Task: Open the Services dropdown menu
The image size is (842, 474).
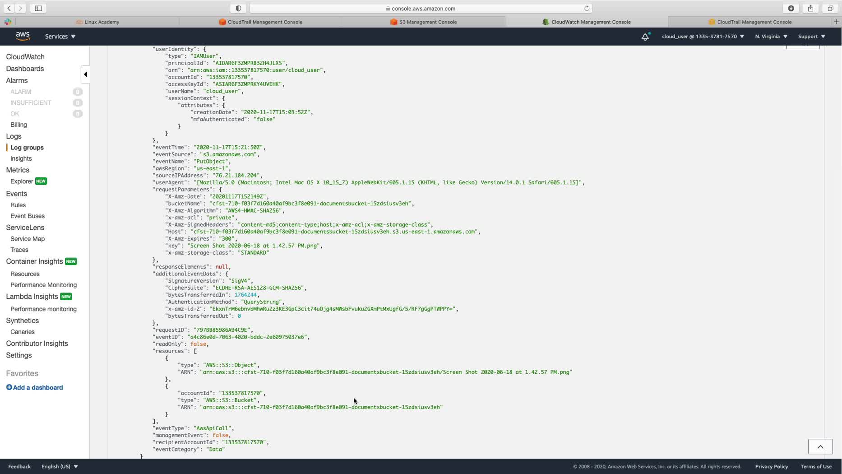Action: coord(60,37)
